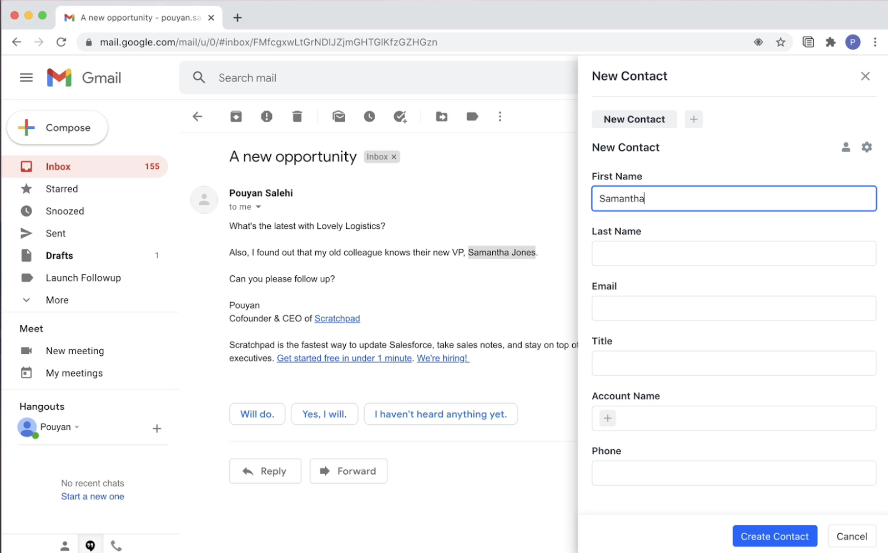Viewport: 888px width, 553px height.
Task: Click the browser extensions puzzle icon
Action: tap(831, 42)
